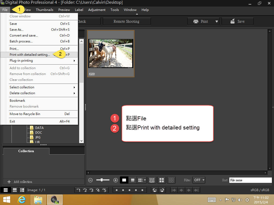The image size is (274, 205).
Task: Choose Print with detailed setting in File menu
Action: pyautogui.click(x=39, y=55)
